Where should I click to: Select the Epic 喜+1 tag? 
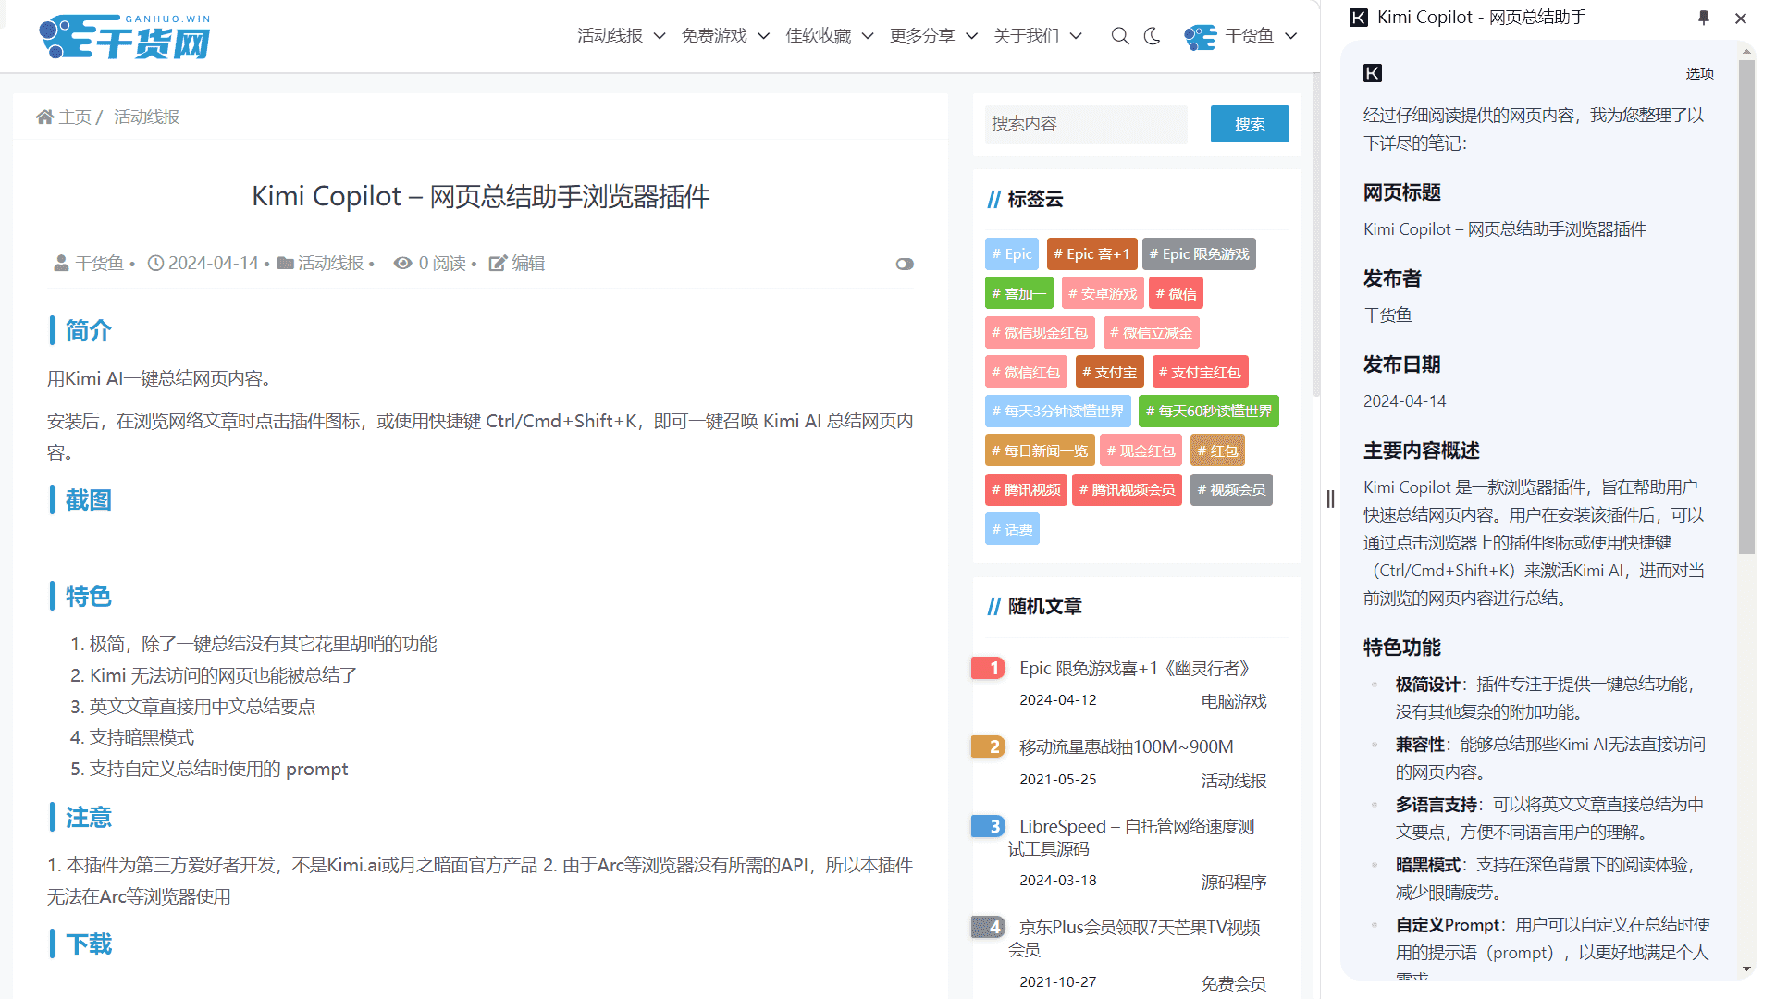tap(1092, 254)
